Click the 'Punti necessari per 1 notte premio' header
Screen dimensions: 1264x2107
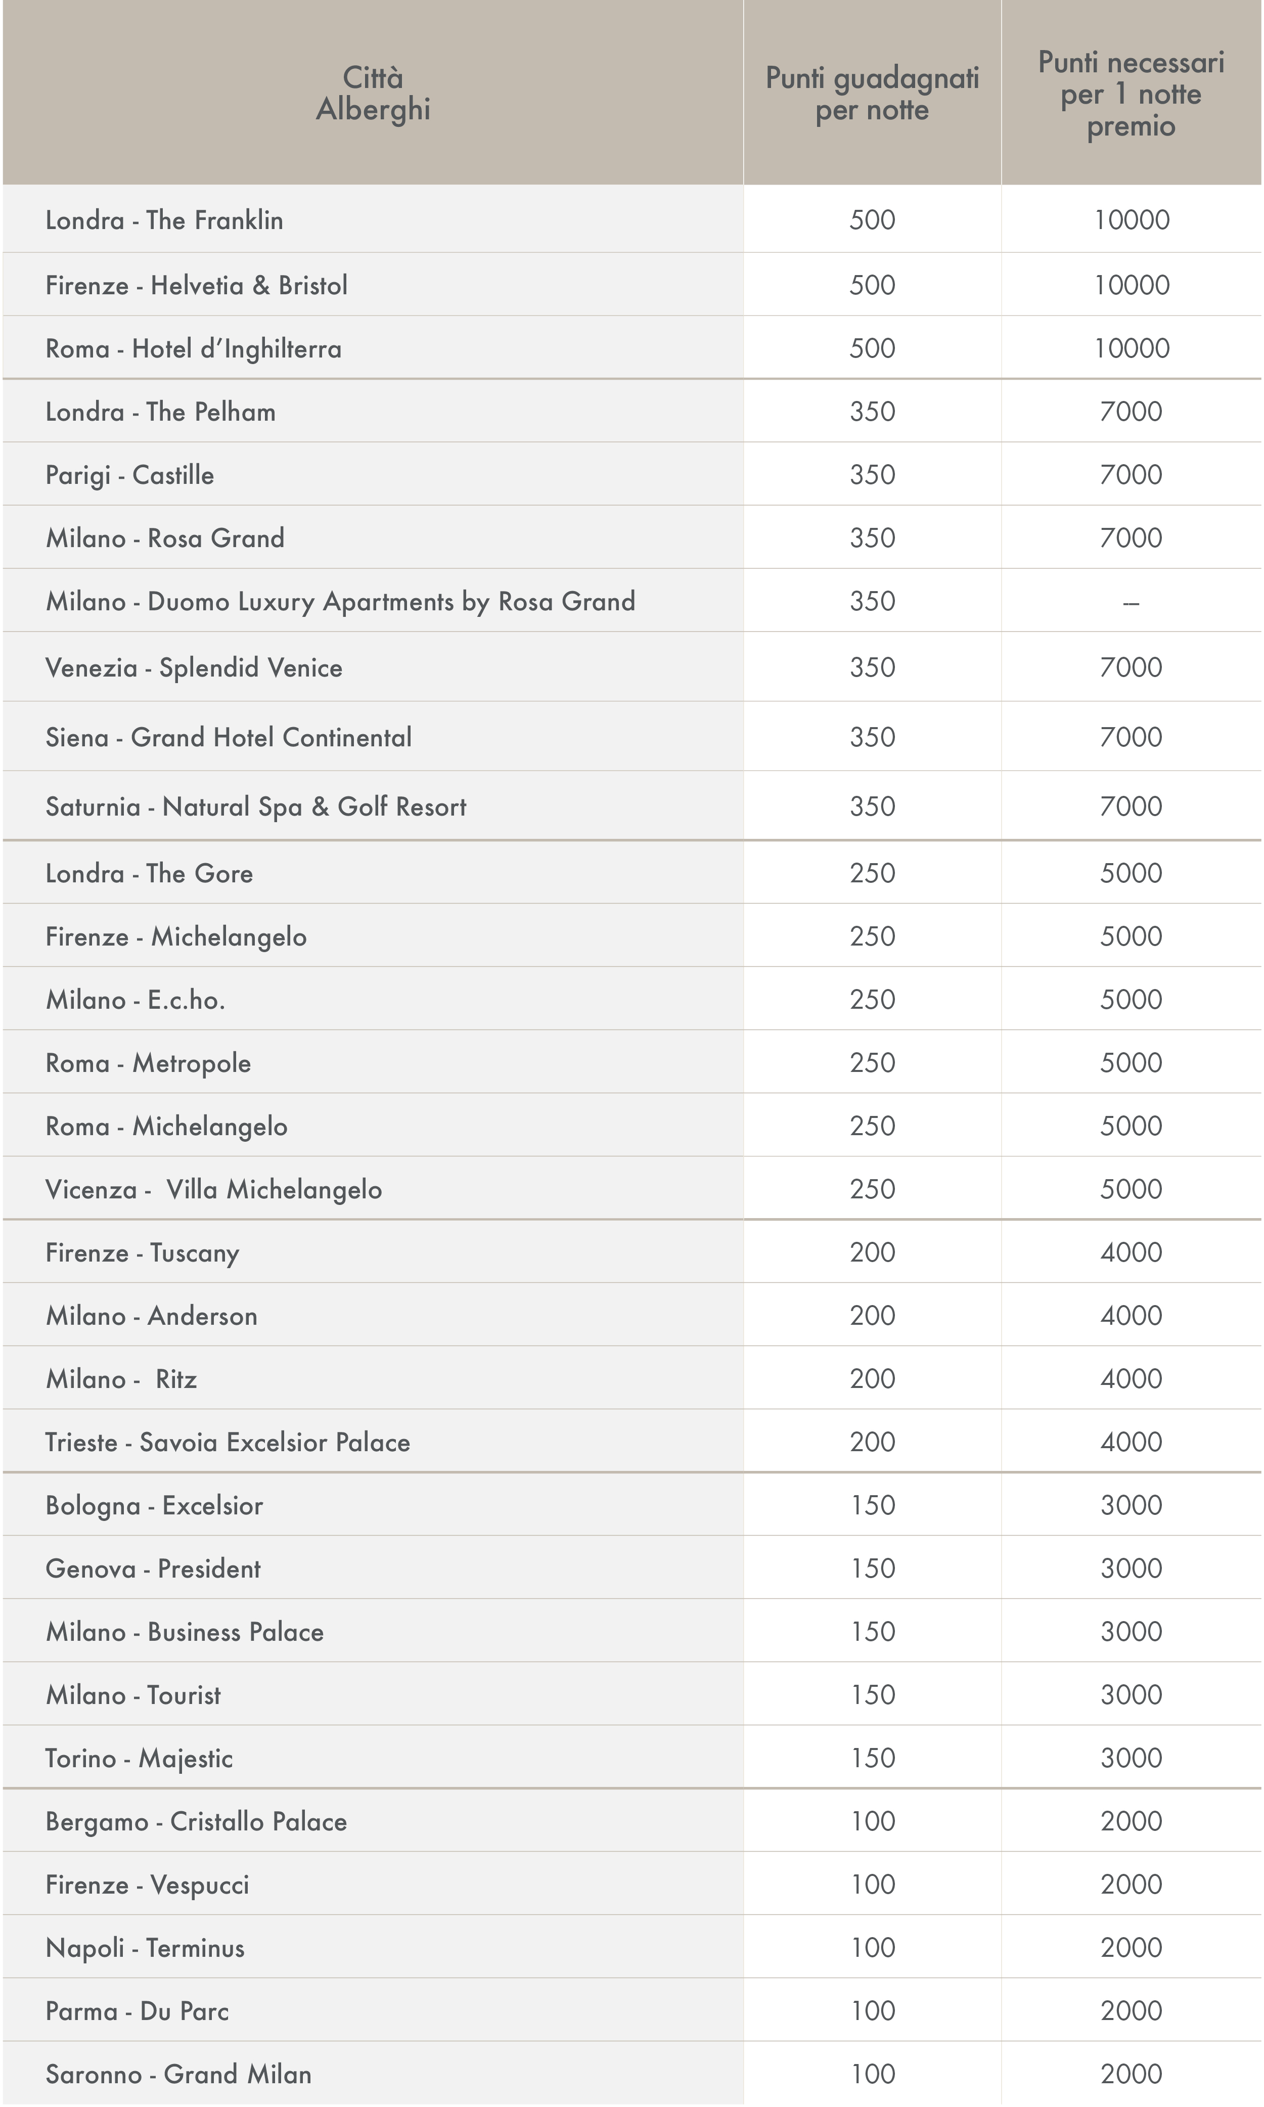(x=1131, y=93)
